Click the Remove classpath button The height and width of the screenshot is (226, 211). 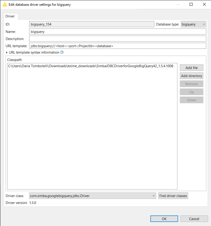click(x=191, y=84)
